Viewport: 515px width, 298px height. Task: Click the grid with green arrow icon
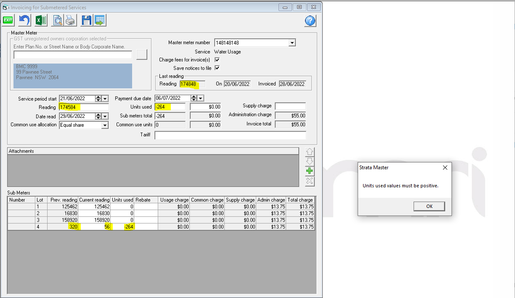tap(100, 20)
